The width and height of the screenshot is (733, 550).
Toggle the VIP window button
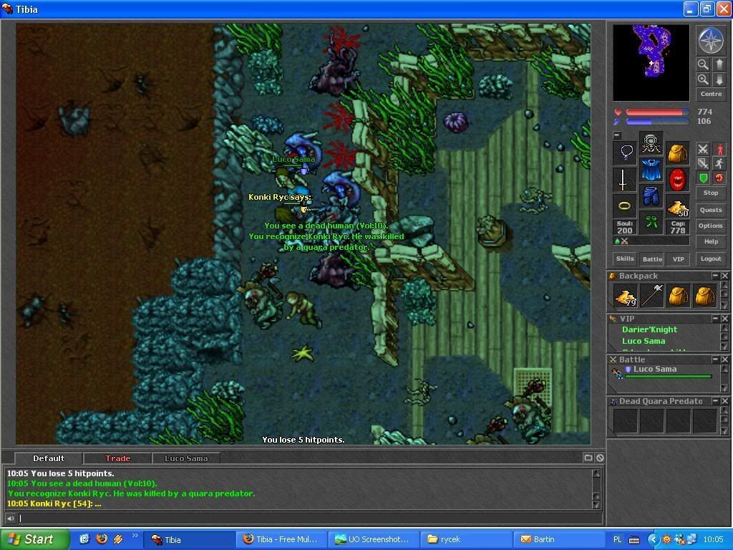coord(679,259)
